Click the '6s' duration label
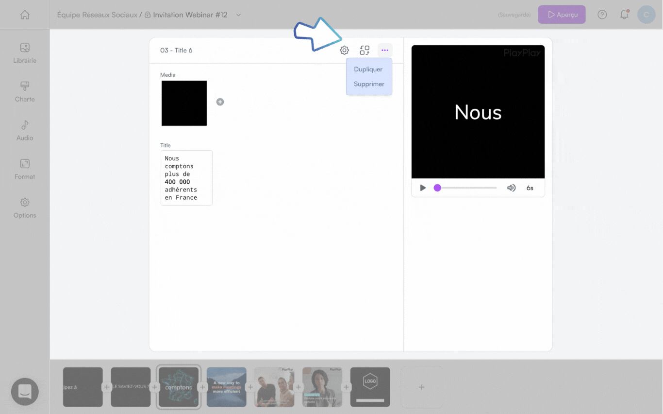This screenshot has width=663, height=414. click(x=530, y=188)
